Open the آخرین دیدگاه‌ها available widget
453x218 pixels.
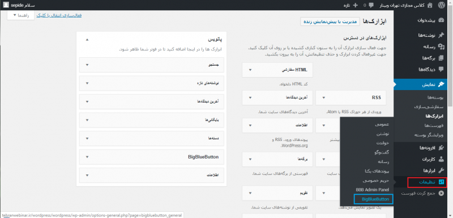coord(277,97)
